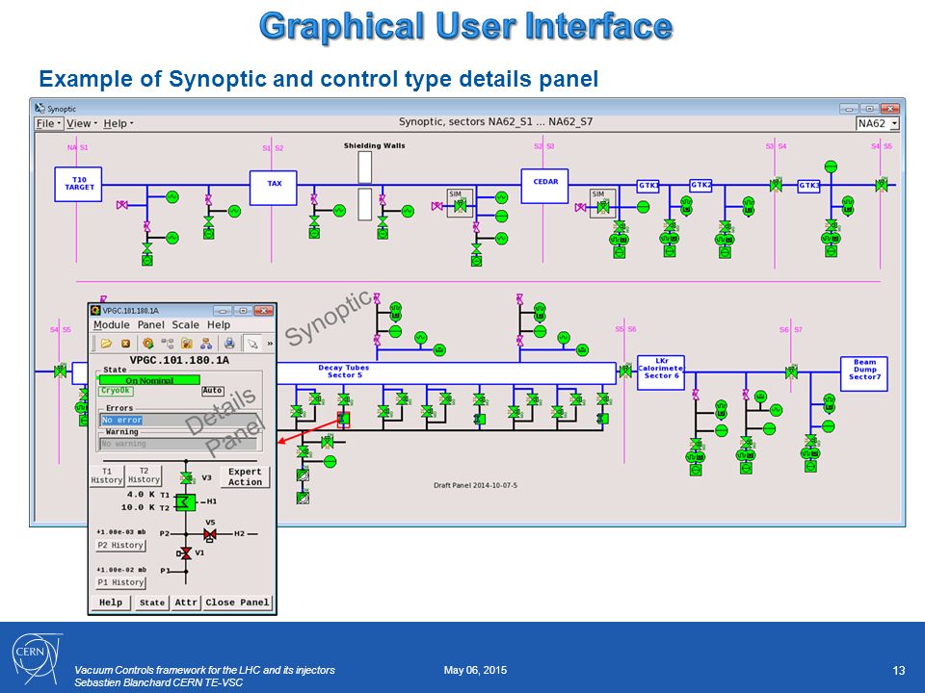Click the P1 History button
Image resolution: width=925 pixels, height=693 pixels.
coord(120,582)
